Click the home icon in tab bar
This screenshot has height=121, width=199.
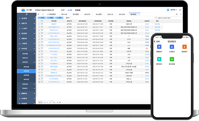[x=43, y=14]
